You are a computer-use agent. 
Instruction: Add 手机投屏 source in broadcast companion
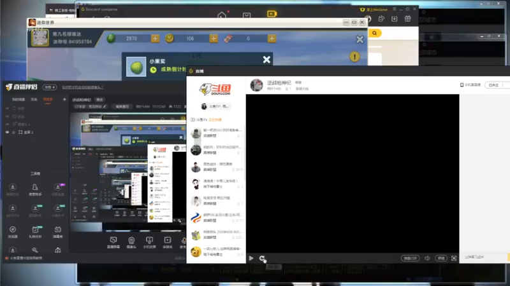click(149, 242)
